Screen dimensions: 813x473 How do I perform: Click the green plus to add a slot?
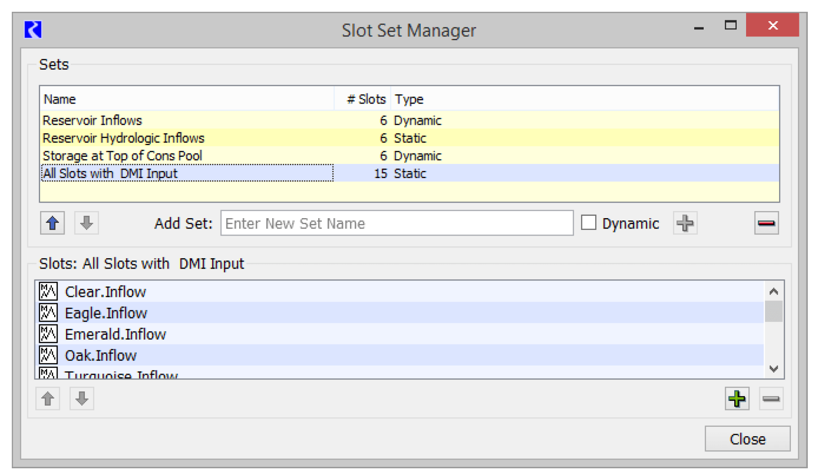click(x=737, y=399)
